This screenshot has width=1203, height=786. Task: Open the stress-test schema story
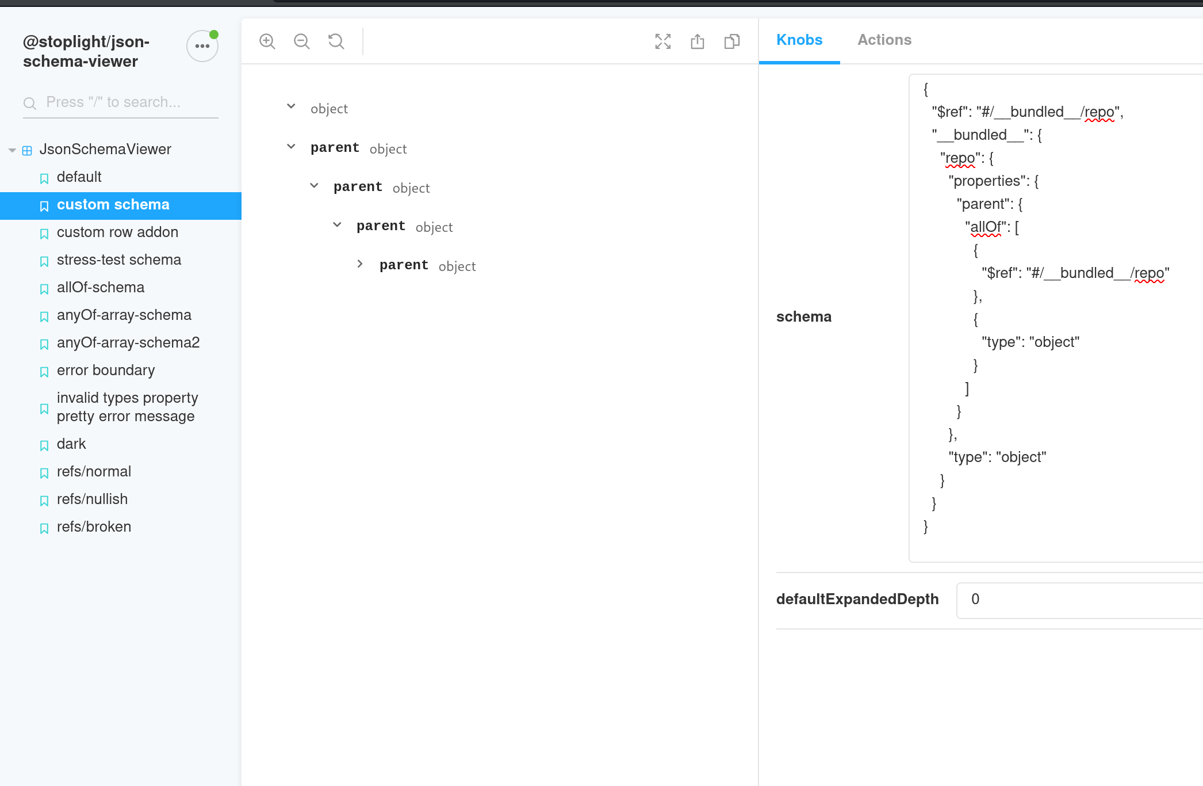(x=121, y=260)
